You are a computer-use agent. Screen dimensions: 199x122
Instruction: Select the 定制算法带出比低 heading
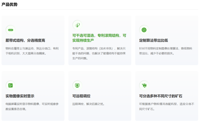pos(154,40)
